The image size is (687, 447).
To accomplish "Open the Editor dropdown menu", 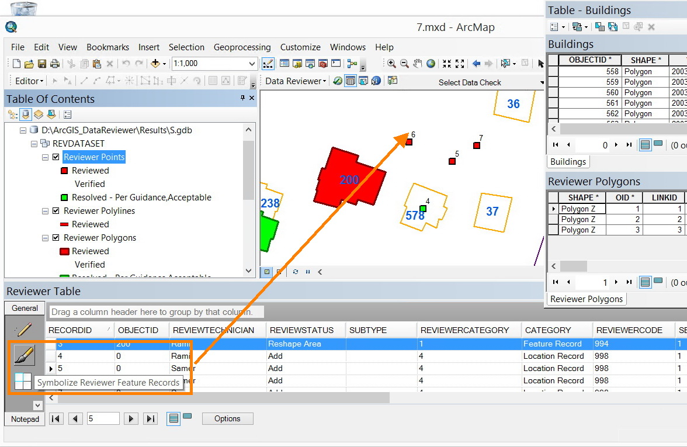I will (29, 81).
